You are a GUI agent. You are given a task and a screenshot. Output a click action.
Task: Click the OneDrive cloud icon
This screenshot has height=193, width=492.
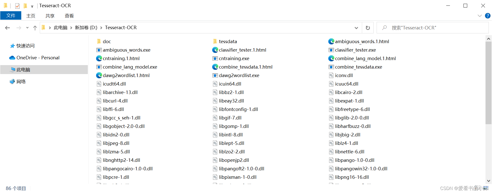[12, 58]
